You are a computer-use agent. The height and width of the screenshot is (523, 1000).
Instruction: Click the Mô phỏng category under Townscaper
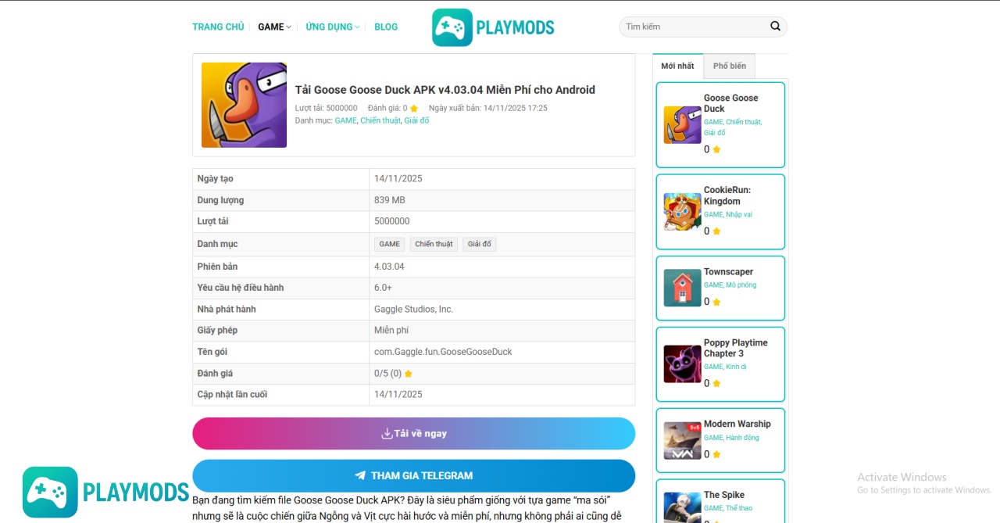click(741, 285)
